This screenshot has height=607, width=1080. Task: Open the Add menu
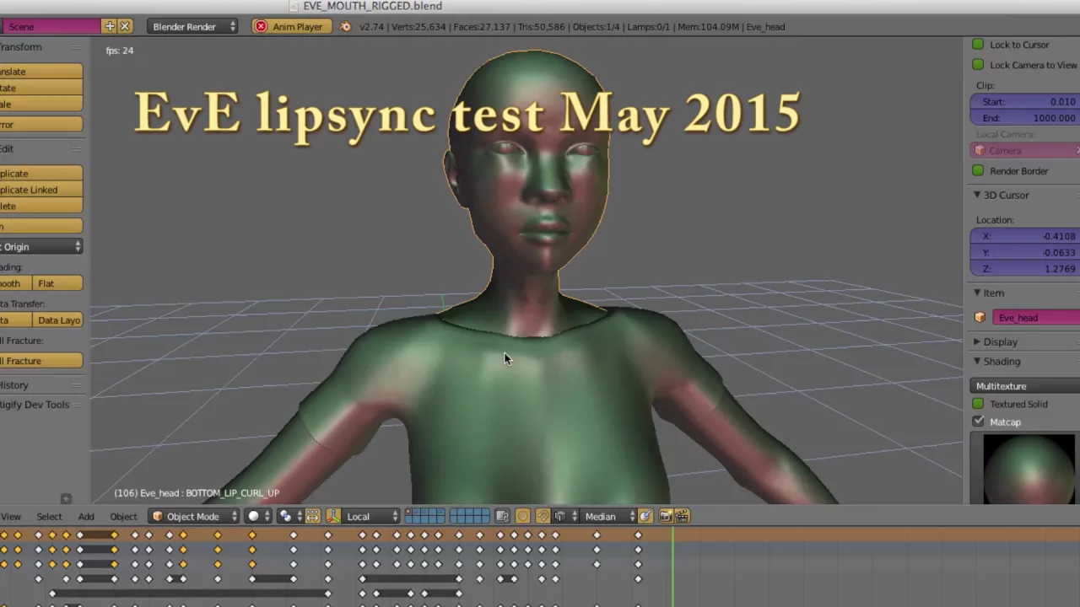86,516
